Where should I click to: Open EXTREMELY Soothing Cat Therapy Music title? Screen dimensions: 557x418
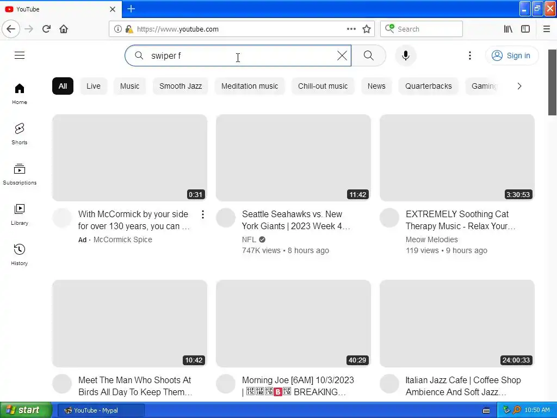click(460, 220)
